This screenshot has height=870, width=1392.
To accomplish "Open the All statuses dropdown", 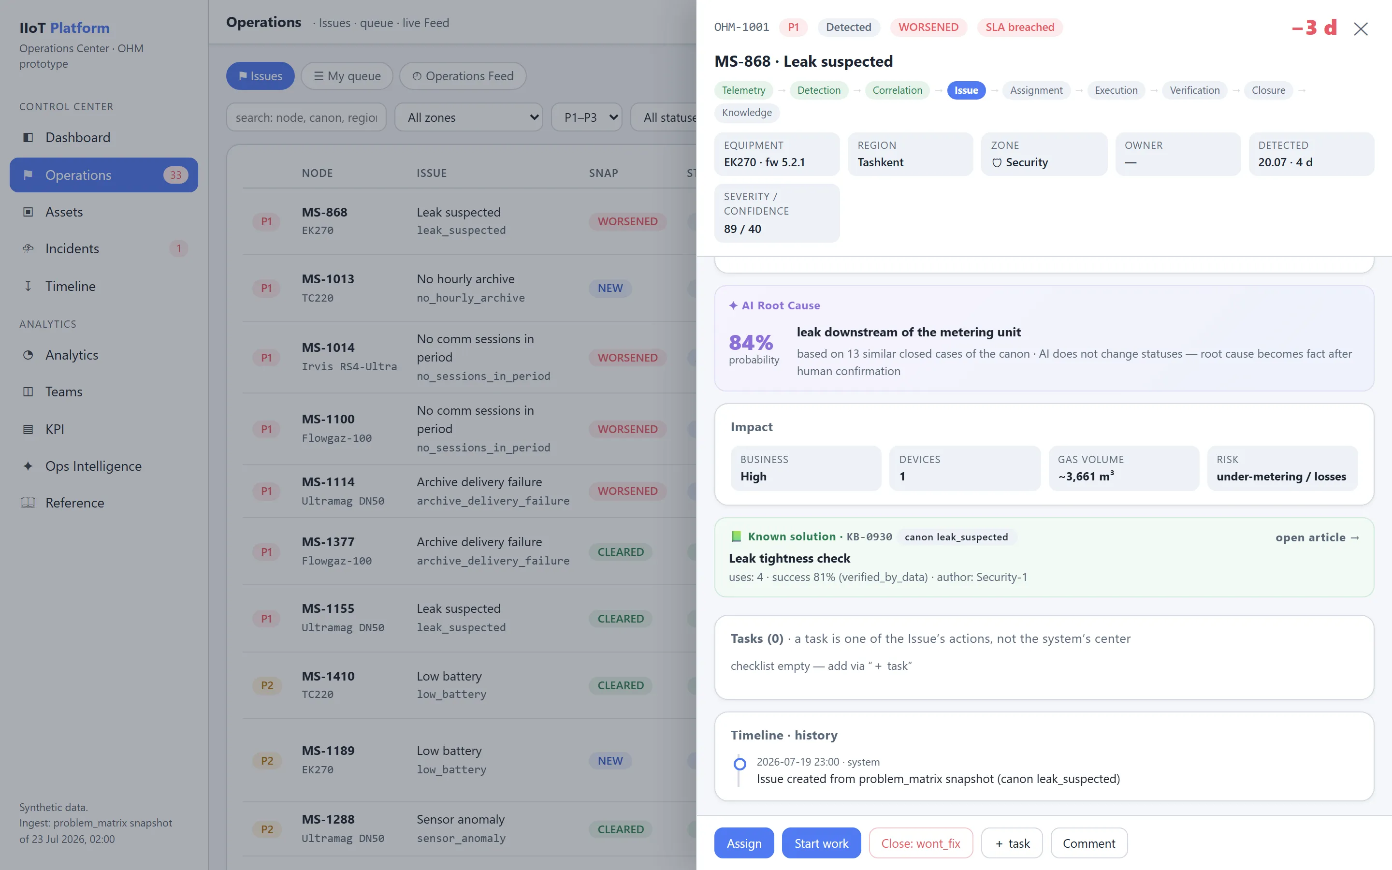I will pos(665,117).
